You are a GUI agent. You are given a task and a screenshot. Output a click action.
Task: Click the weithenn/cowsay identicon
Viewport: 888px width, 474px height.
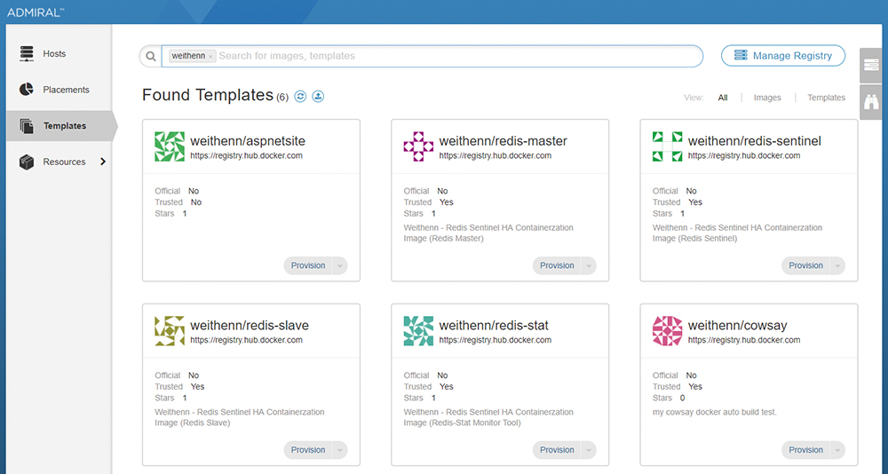coord(667,331)
